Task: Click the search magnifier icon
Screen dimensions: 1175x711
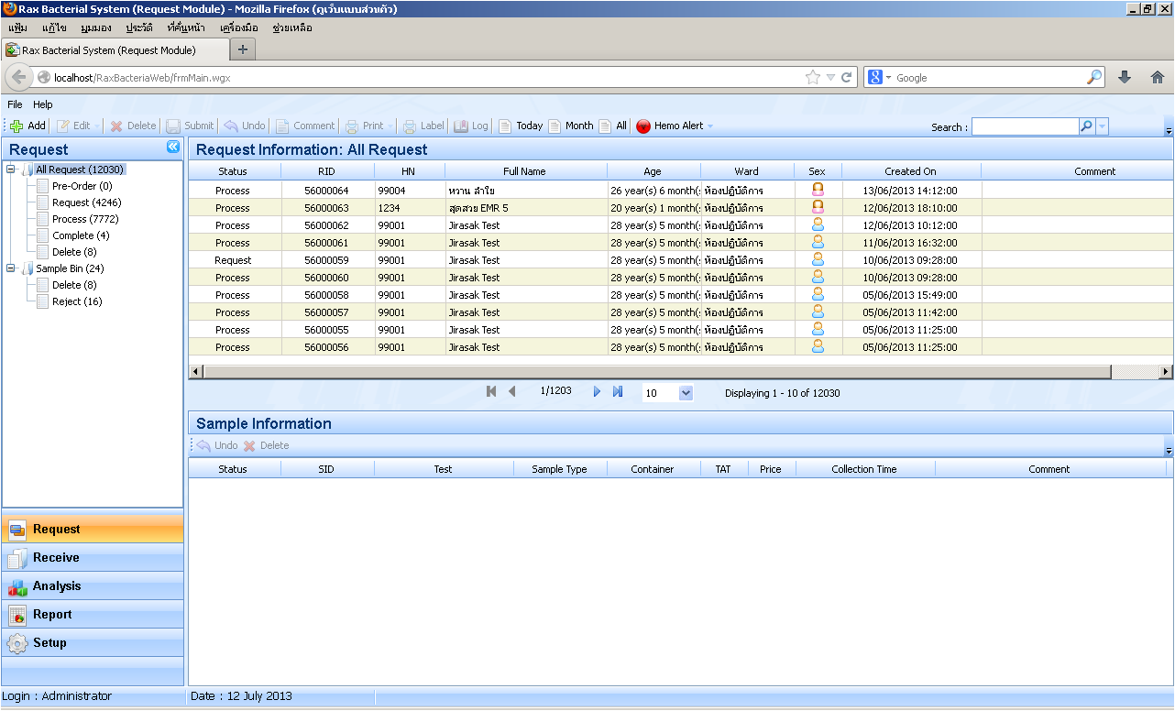Action: (1086, 127)
